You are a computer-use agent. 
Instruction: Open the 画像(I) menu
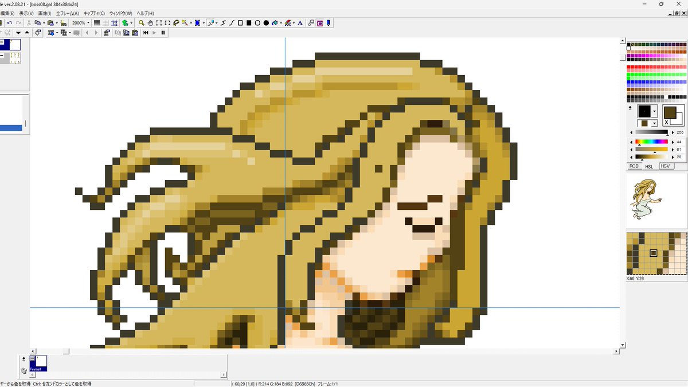coord(45,13)
